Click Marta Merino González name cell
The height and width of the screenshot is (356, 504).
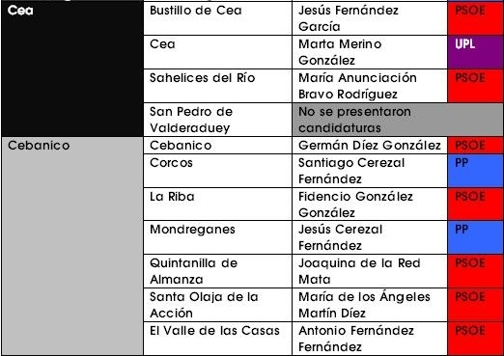[370, 52]
